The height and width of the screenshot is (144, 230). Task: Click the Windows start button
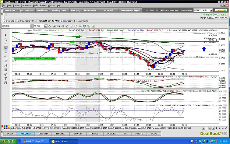[x=8, y=141]
